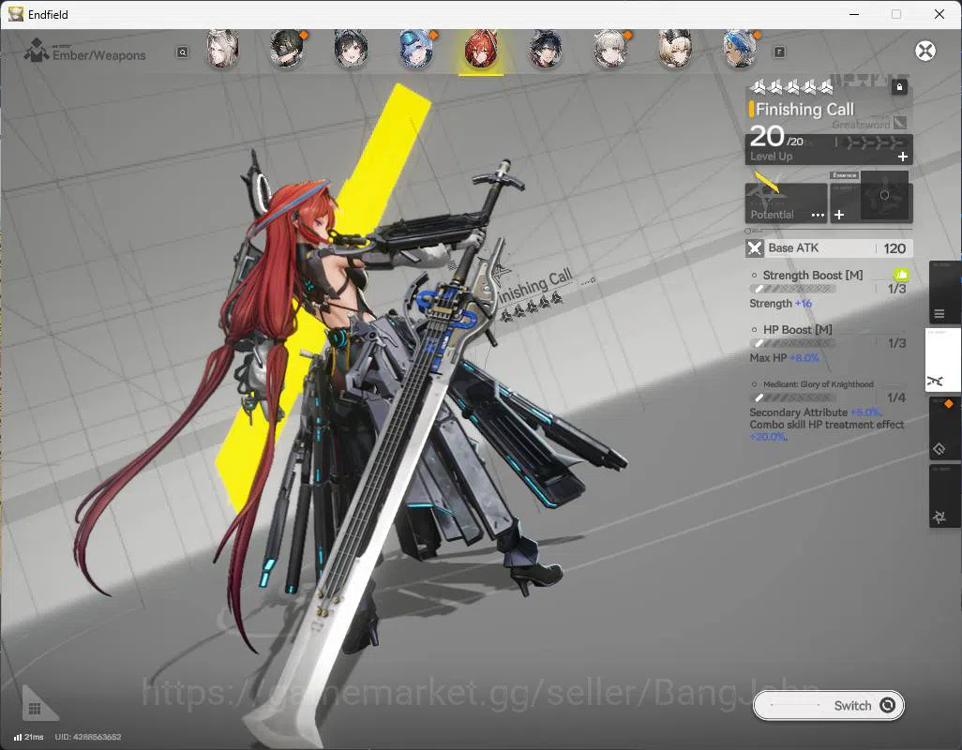Open the Potential three-dots menu
The image size is (962, 750).
[x=818, y=215]
